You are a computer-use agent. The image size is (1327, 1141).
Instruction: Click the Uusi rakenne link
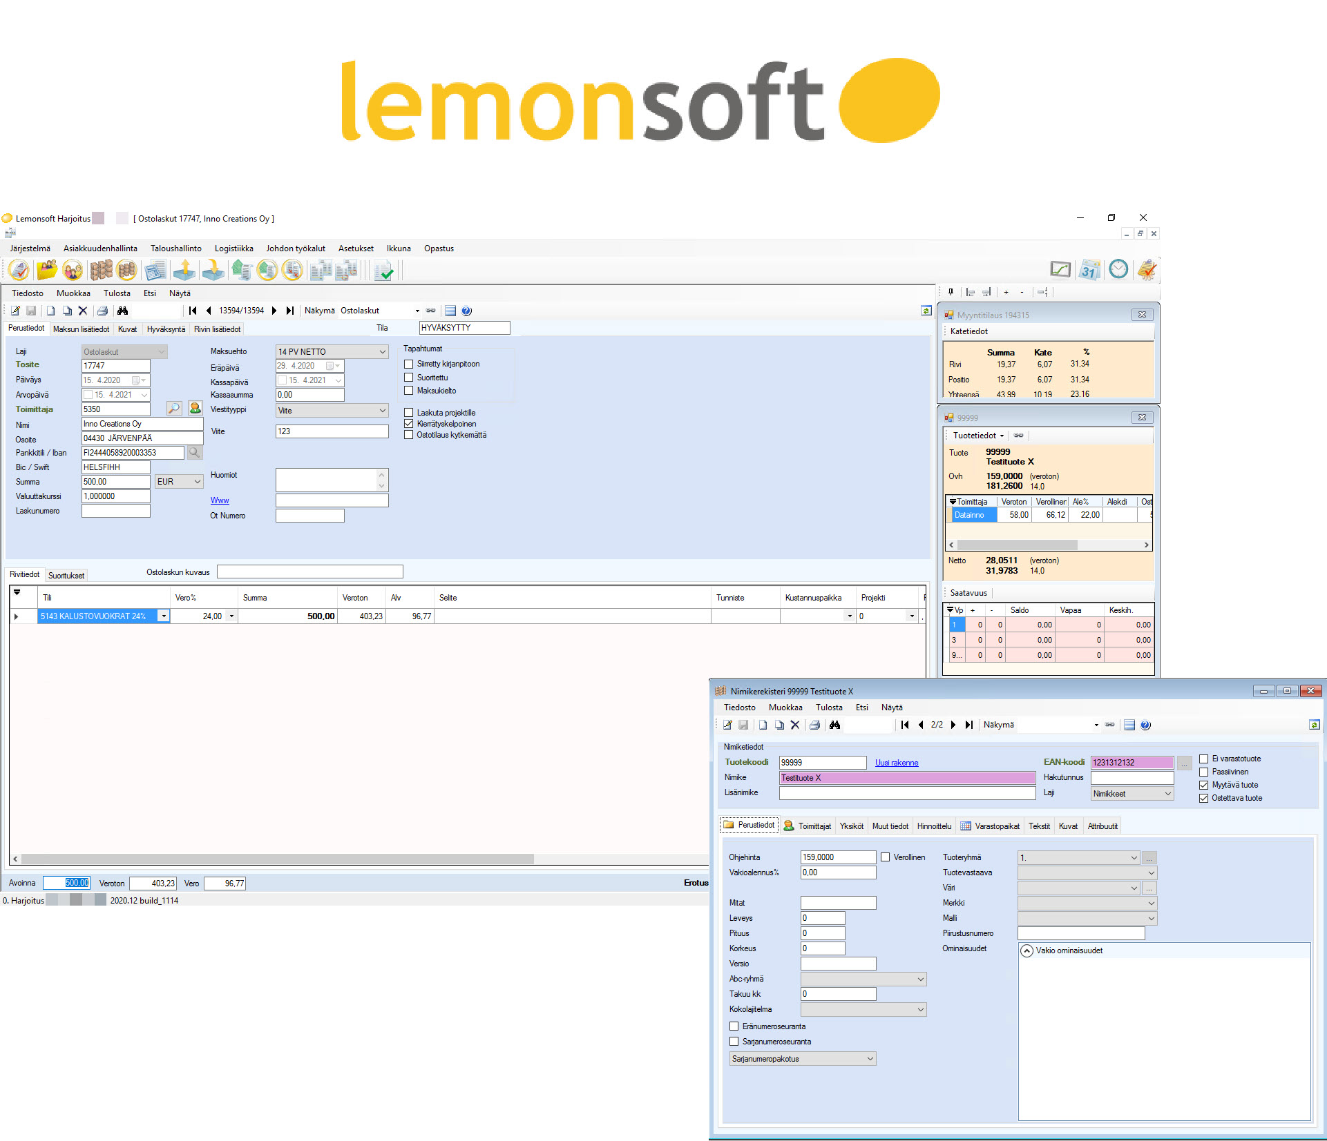[896, 763]
